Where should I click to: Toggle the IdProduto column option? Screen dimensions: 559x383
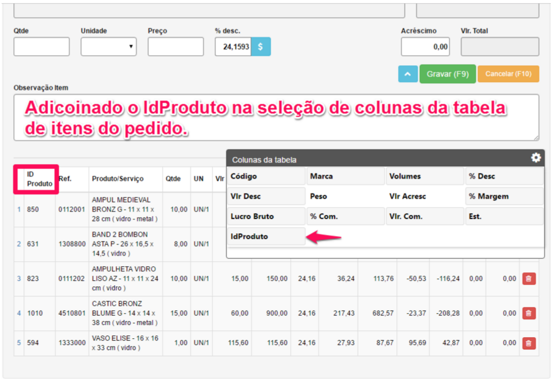pyautogui.click(x=266, y=237)
